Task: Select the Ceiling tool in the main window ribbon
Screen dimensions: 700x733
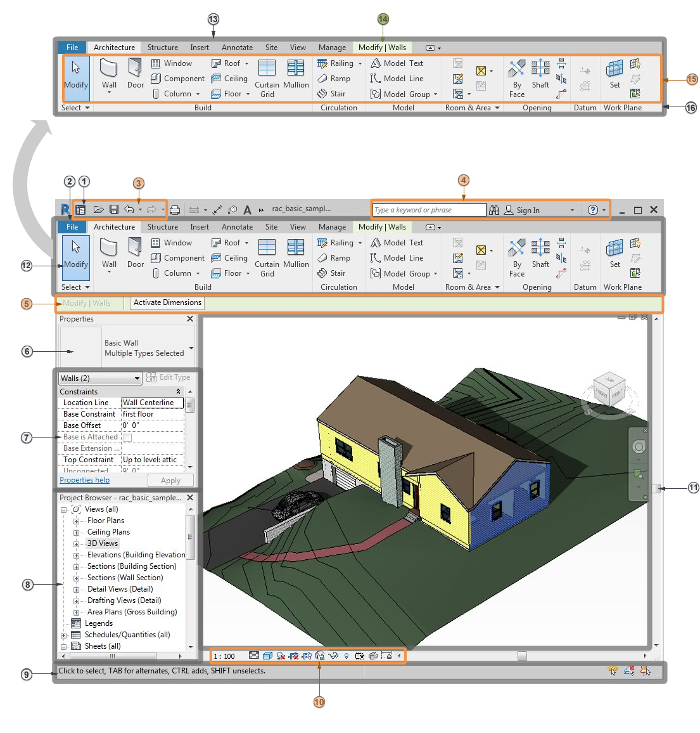Action: (229, 257)
